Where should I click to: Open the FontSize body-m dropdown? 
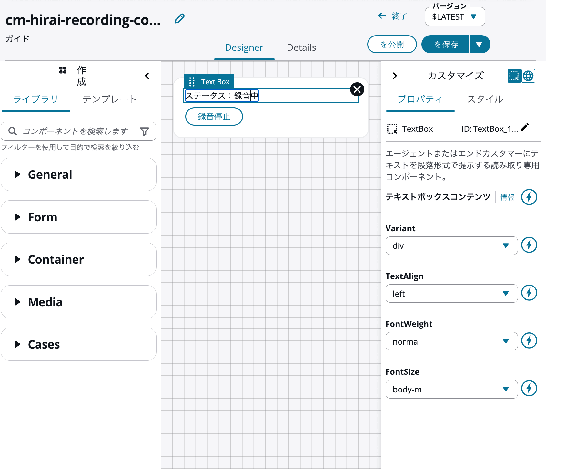pos(451,389)
